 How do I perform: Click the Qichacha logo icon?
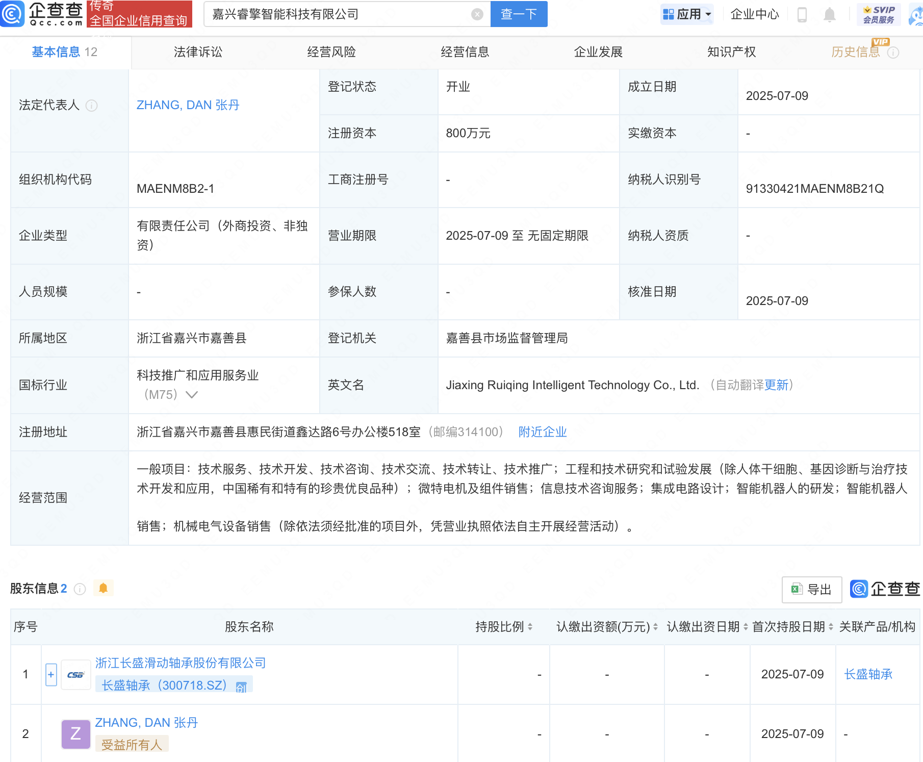coord(12,14)
